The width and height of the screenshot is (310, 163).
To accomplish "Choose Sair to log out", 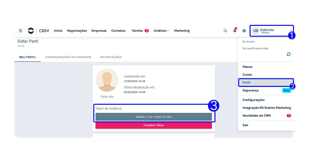I will click(x=245, y=125).
